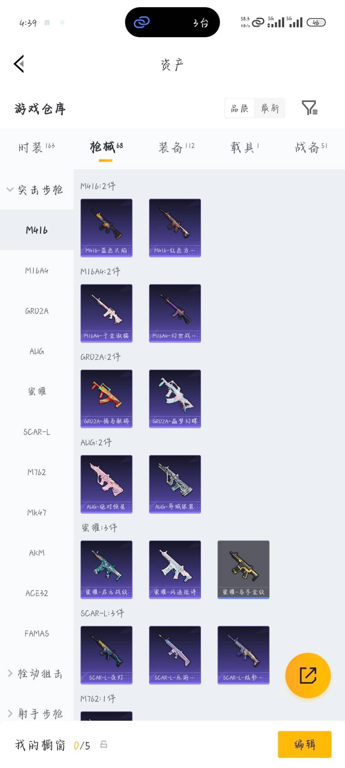Select SCAR-L in the weapon sidebar

(x=37, y=432)
